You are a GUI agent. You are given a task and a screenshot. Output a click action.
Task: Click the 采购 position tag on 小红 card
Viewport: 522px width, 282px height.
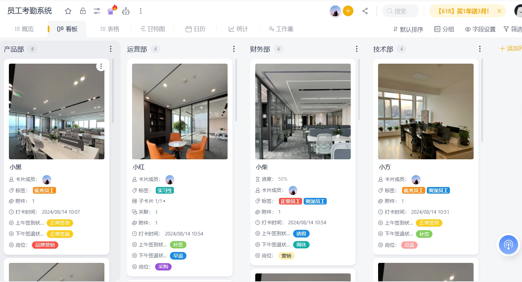tap(163, 267)
